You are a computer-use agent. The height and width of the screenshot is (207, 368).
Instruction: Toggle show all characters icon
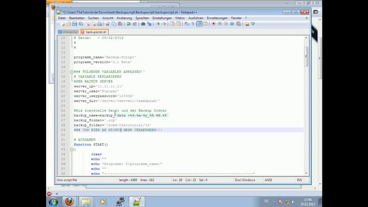193,24
